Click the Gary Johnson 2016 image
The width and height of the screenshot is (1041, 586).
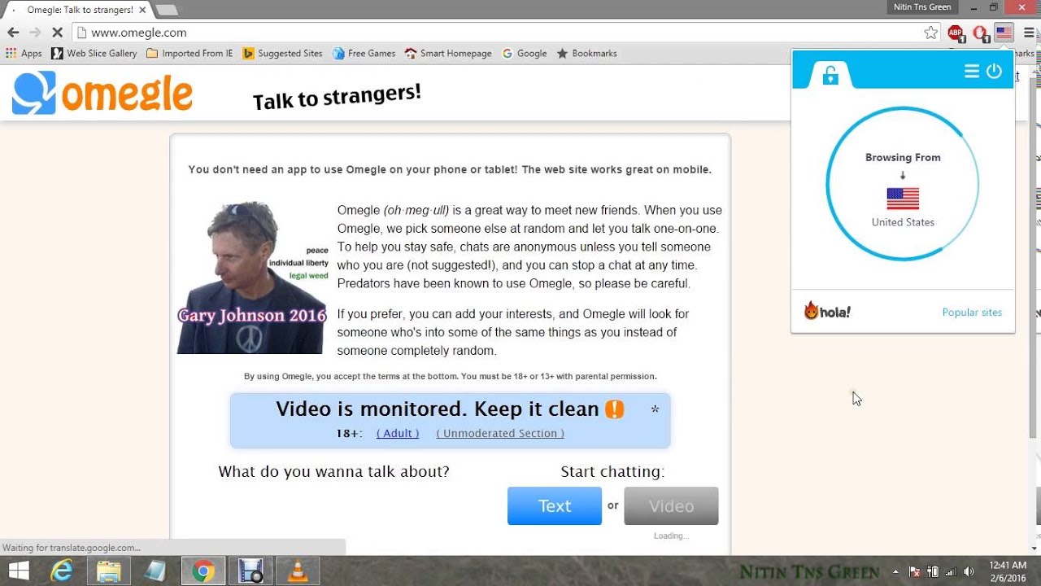252,277
